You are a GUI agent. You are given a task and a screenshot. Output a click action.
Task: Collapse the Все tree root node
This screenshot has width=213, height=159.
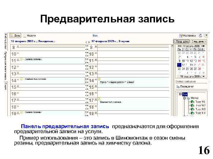180,94
